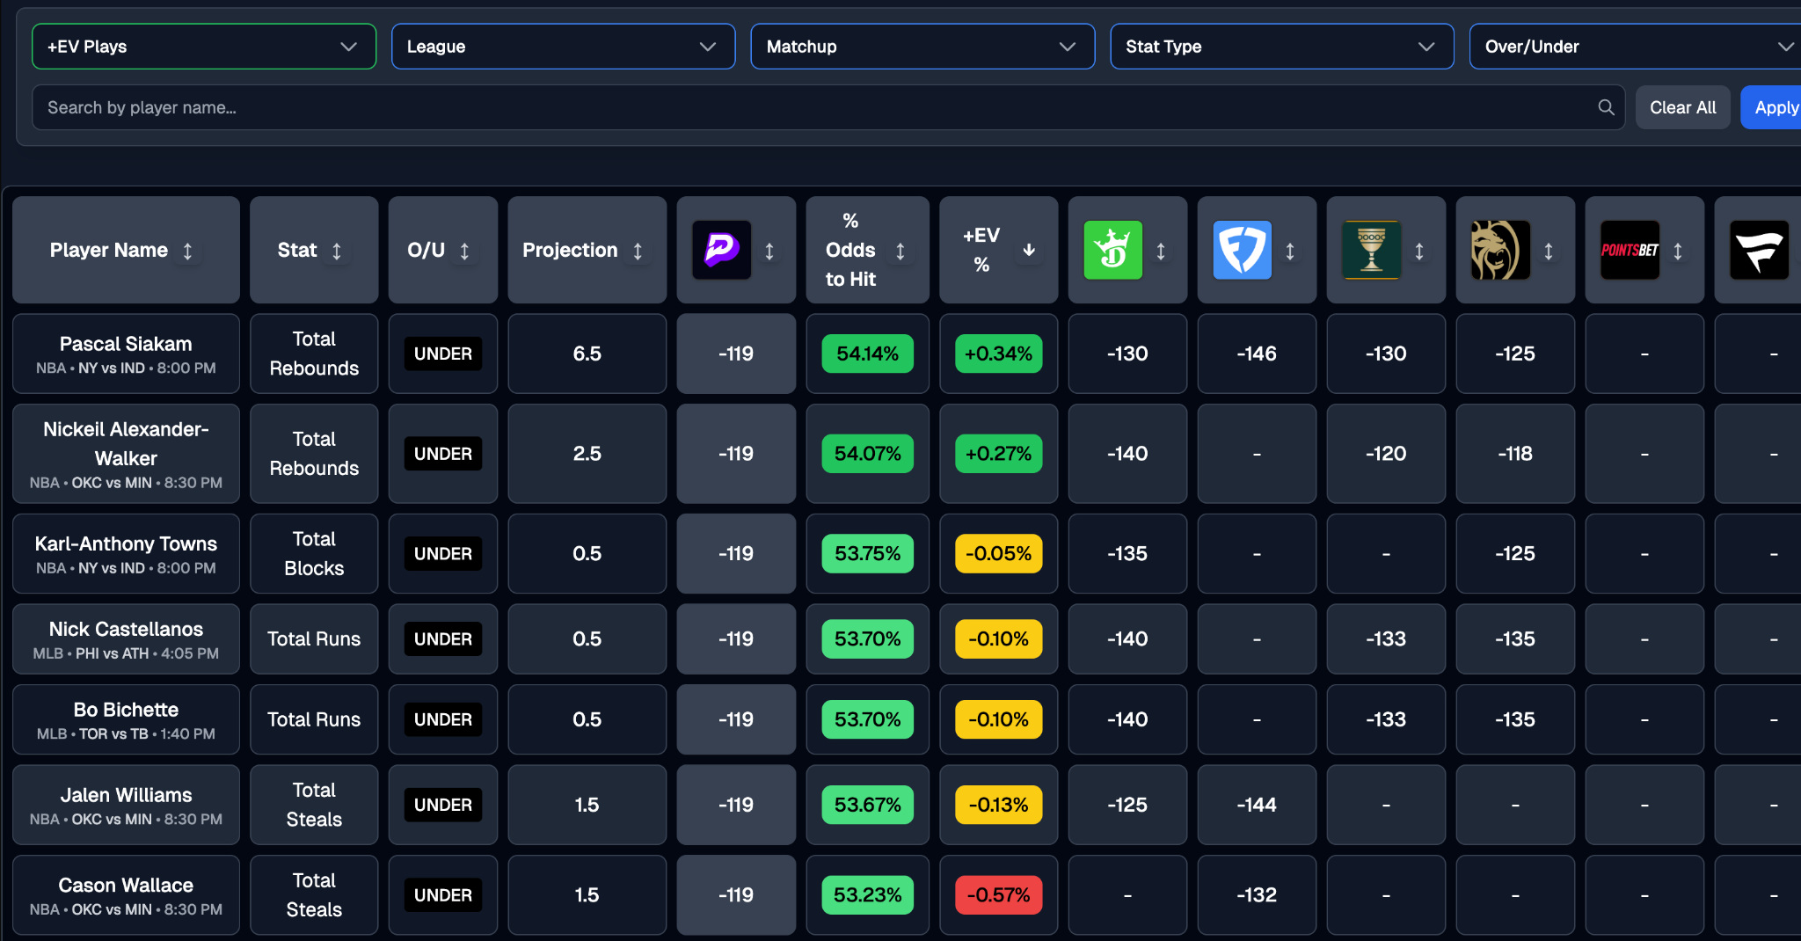This screenshot has height=941, width=1801.
Task: Click -120 Caesars odds for Nickeil Alexander-Walker
Action: (1386, 454)
